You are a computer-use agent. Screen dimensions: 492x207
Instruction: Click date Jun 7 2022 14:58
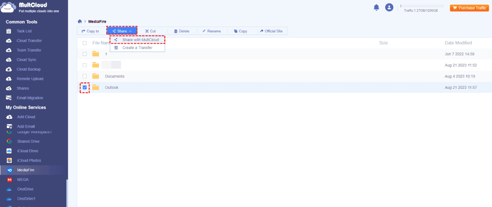click(460, 54)
